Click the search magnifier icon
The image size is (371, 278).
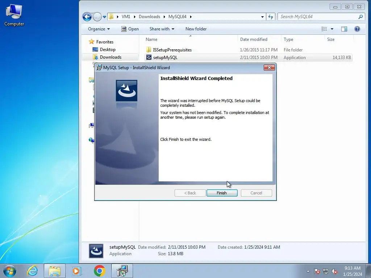[360, 17]
